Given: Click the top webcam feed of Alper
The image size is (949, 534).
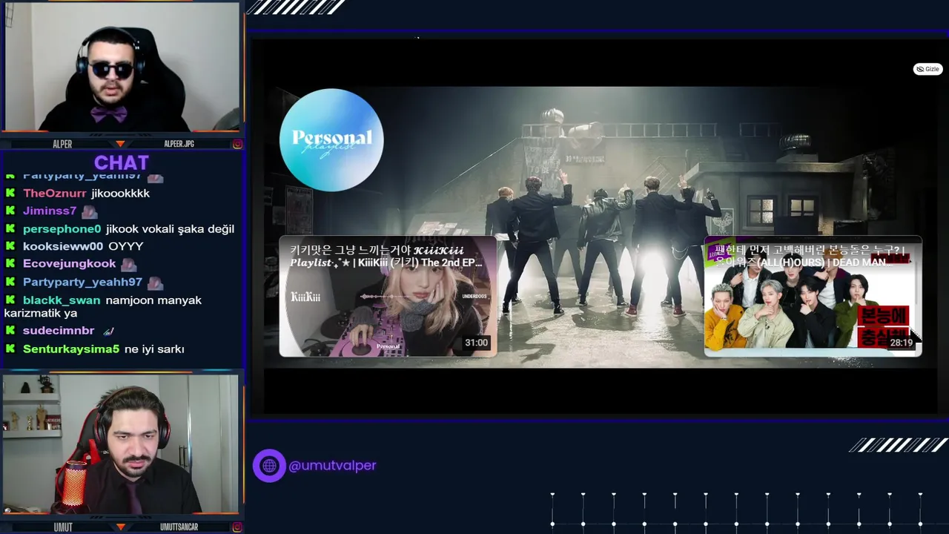Looking at the screenshot, I should (122, 67).
